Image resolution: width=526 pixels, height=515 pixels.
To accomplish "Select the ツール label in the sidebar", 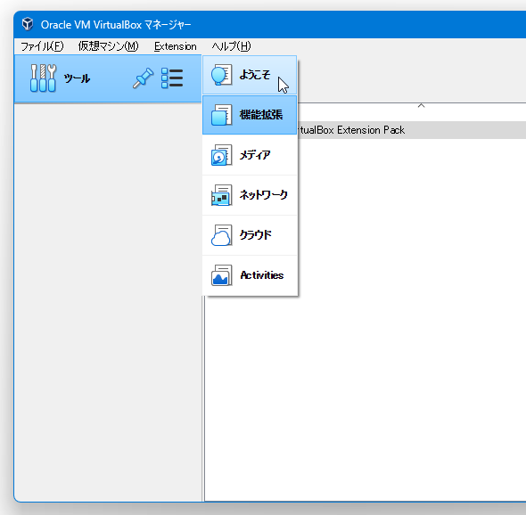I will 77,78.
